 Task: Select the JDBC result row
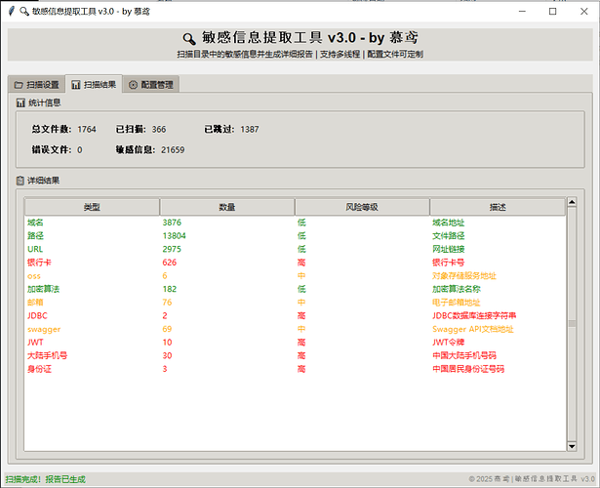(295, 316)
